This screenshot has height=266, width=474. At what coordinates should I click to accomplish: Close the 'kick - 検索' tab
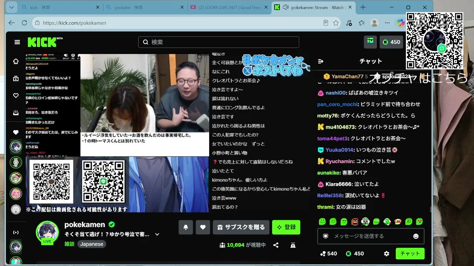(x=98, y=7)
